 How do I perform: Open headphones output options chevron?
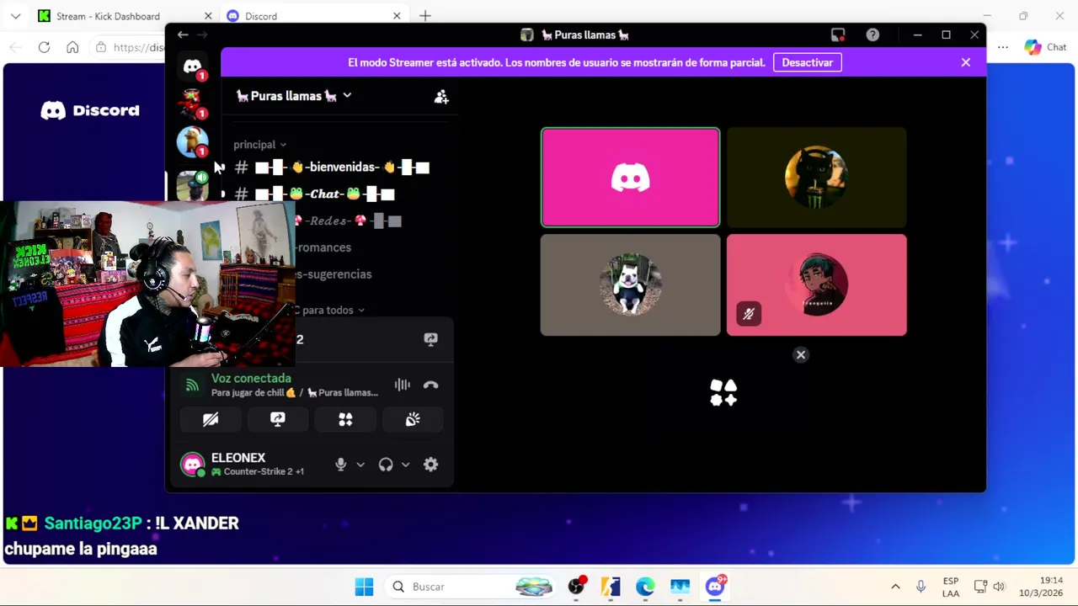405,465
